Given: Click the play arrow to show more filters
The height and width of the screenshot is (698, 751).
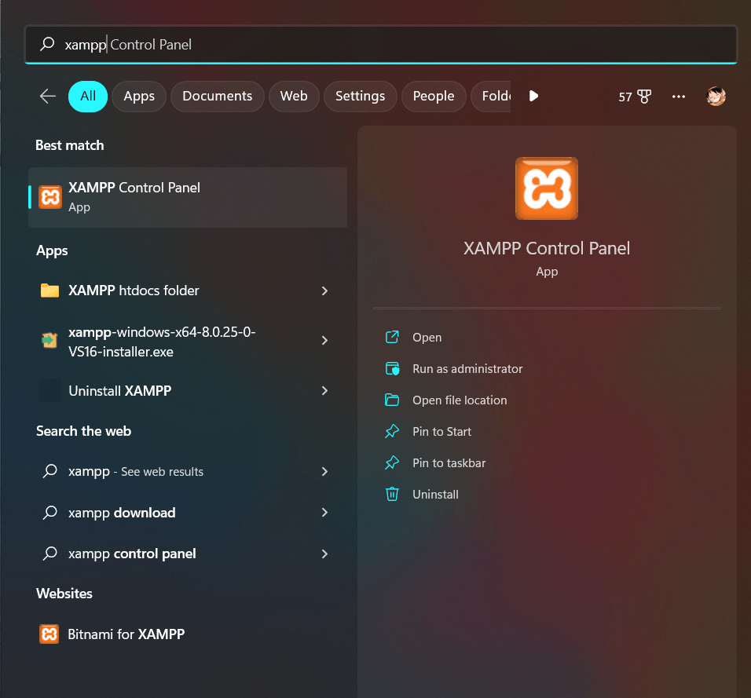Looking at the screenshot, I should tap(533, 97).
